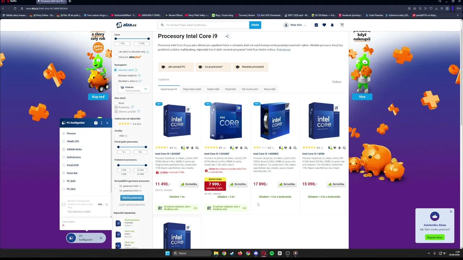Open the Windows Start menu

(x=167, y=253)
